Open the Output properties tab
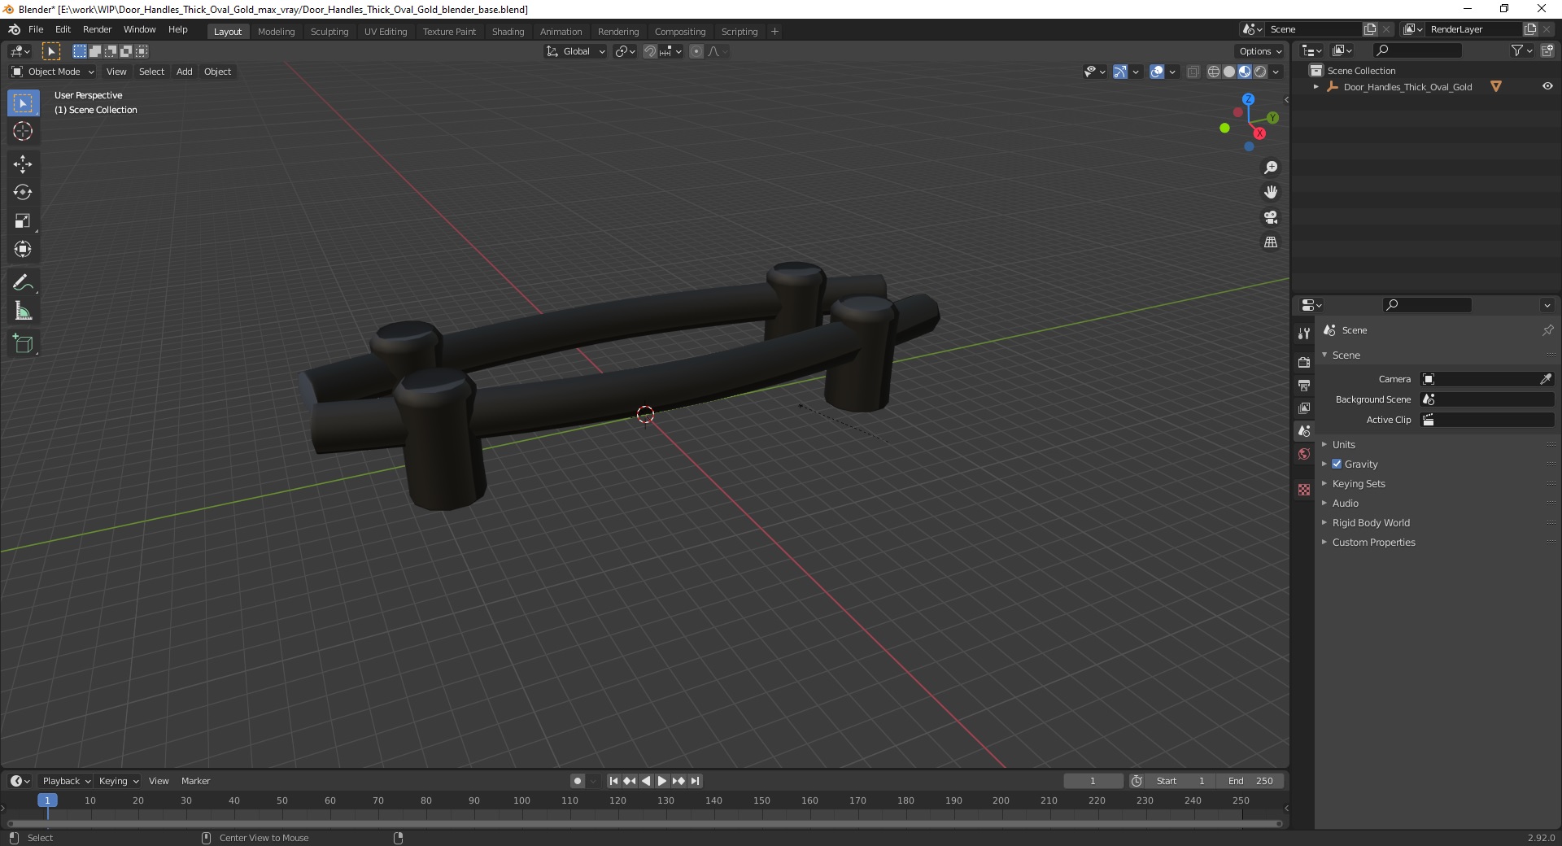Screen dimensions: 1562x846 (x=1304, y=385)
